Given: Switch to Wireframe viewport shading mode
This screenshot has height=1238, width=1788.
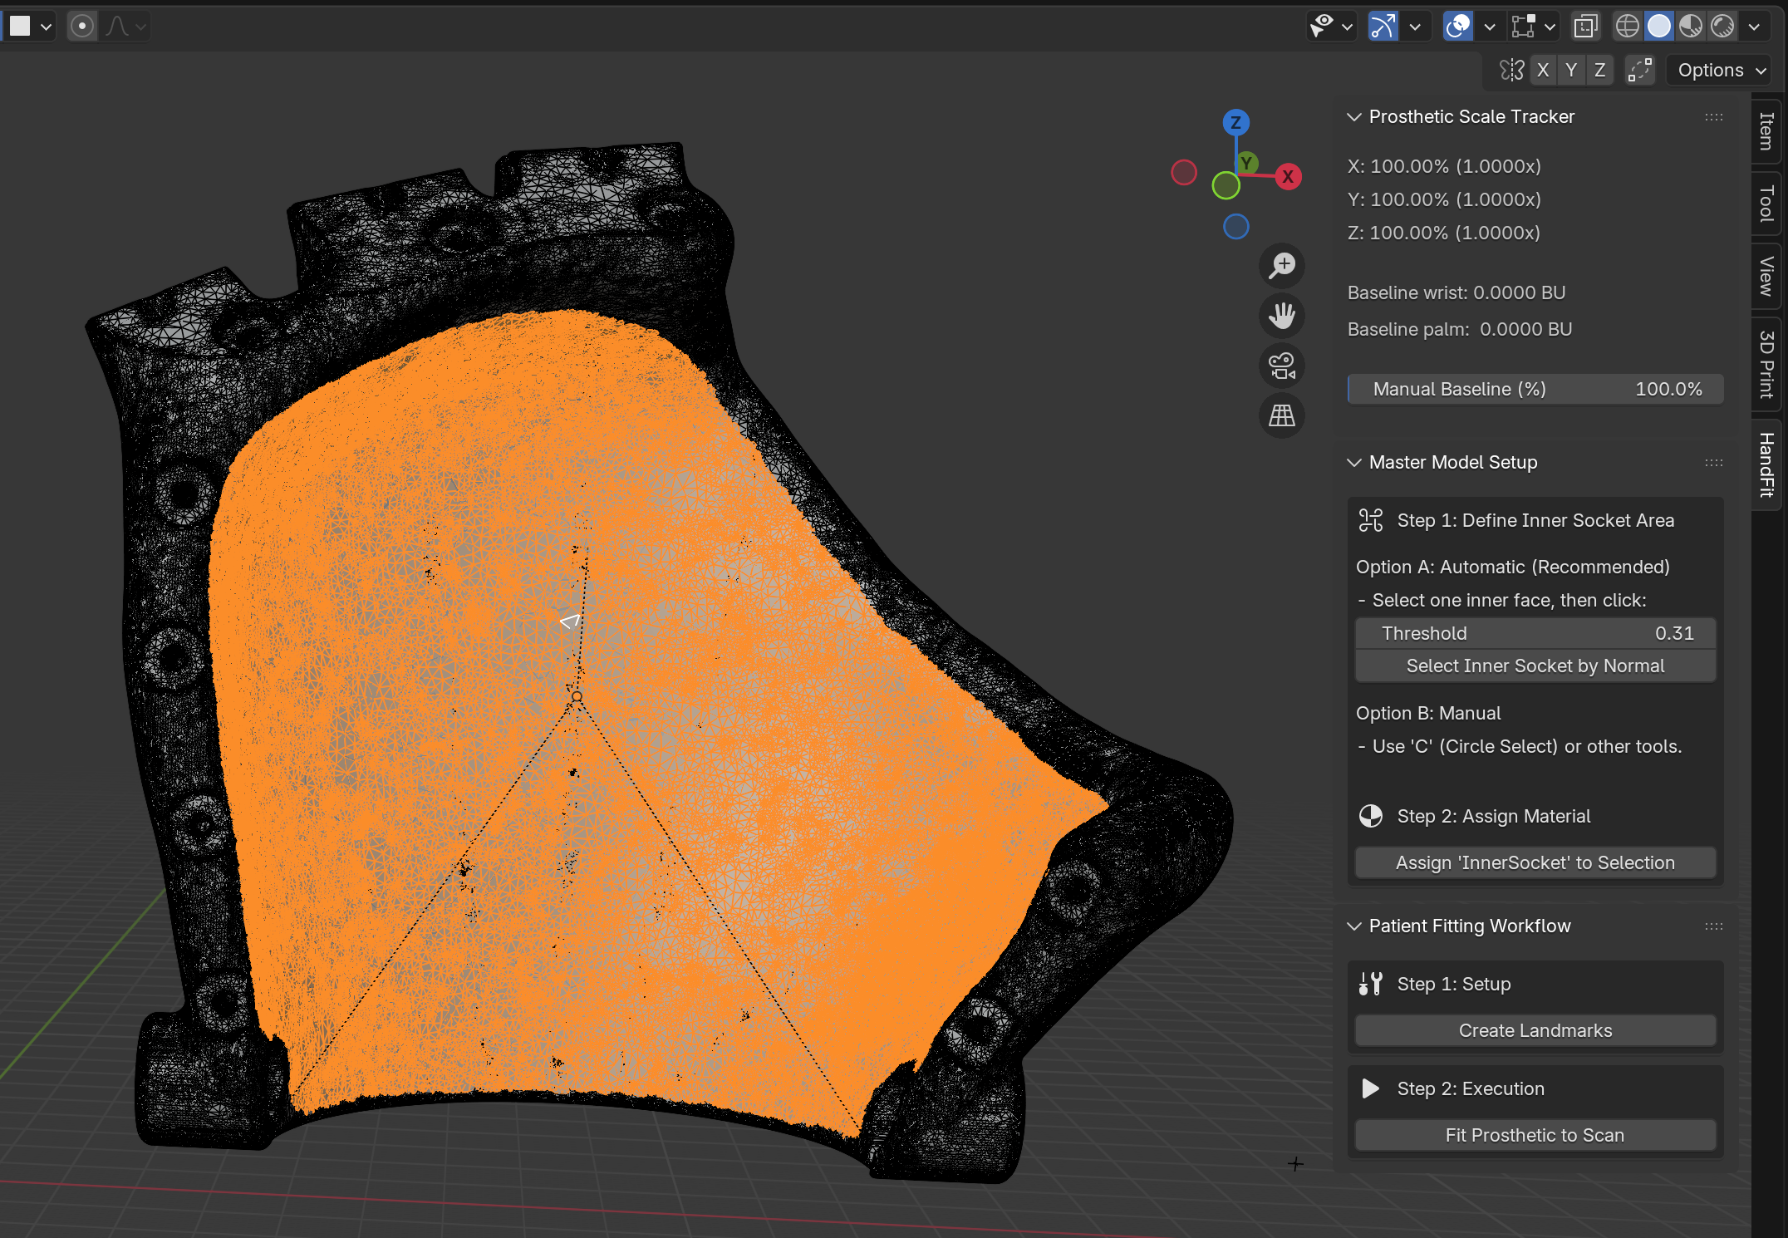Looking at the screenshot, I should coord(1627,26).
